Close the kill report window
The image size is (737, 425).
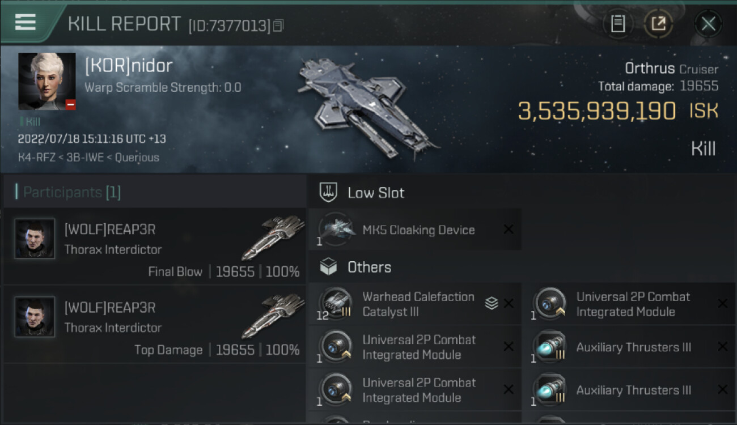pyautogui.click(x=708, y=24)
